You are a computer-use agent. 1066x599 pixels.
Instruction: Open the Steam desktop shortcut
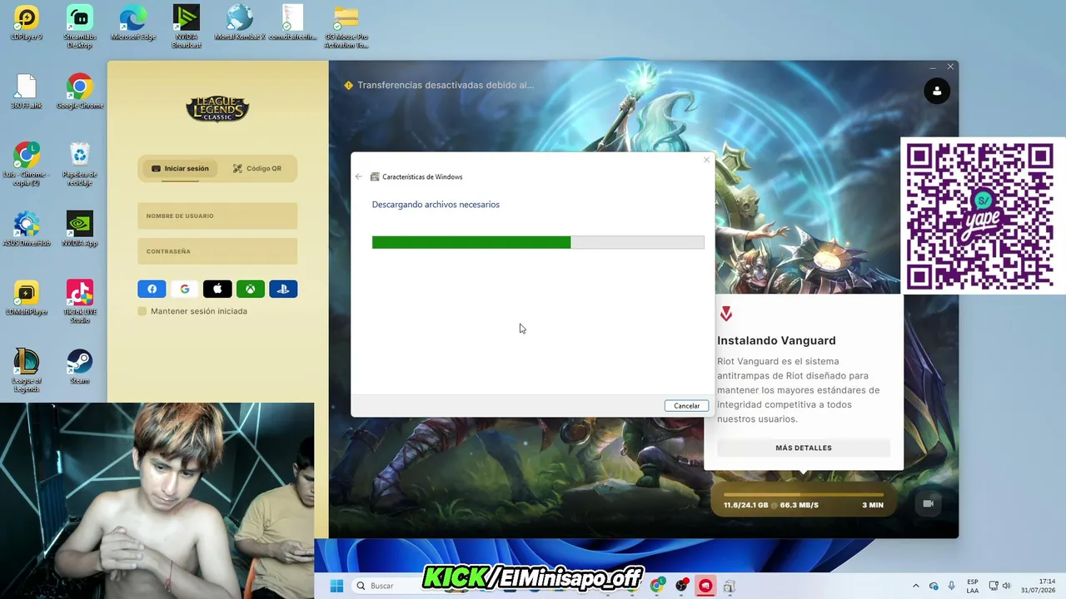(80, 366)
